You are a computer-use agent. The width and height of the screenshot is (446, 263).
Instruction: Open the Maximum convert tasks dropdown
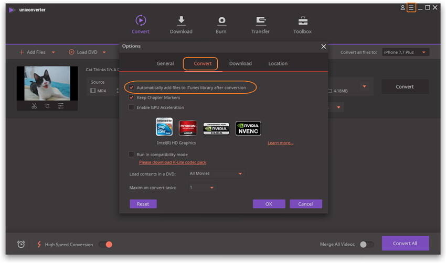tap(201, 188)
